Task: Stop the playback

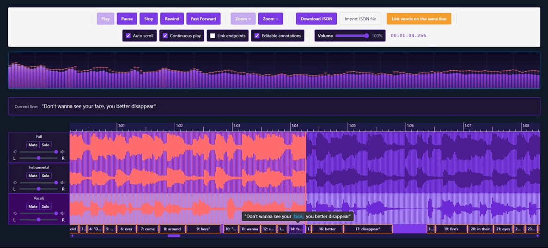Action: (x=148, y=19)
